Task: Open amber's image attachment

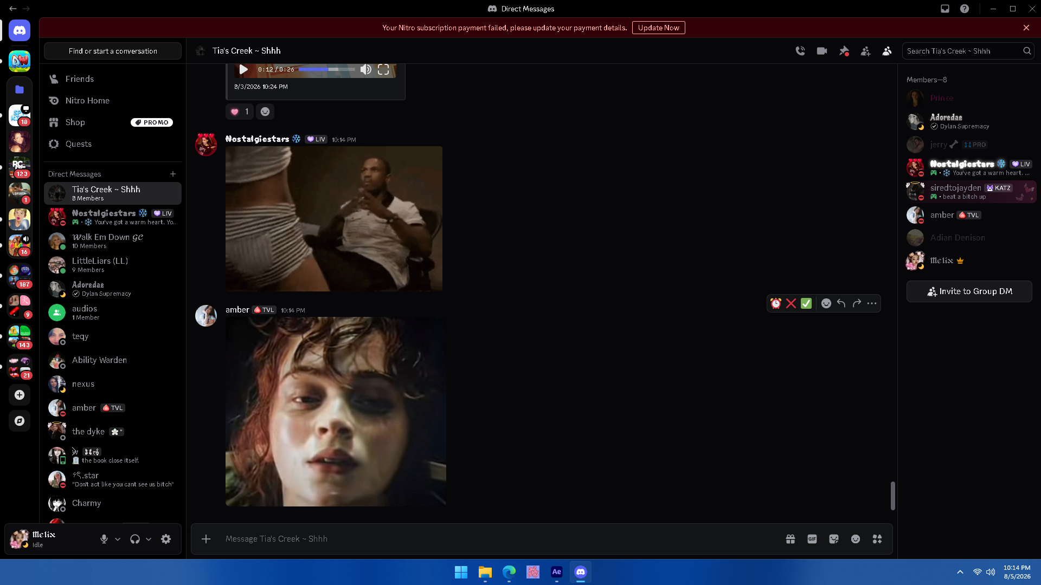Action: click(x=336, y=412)
